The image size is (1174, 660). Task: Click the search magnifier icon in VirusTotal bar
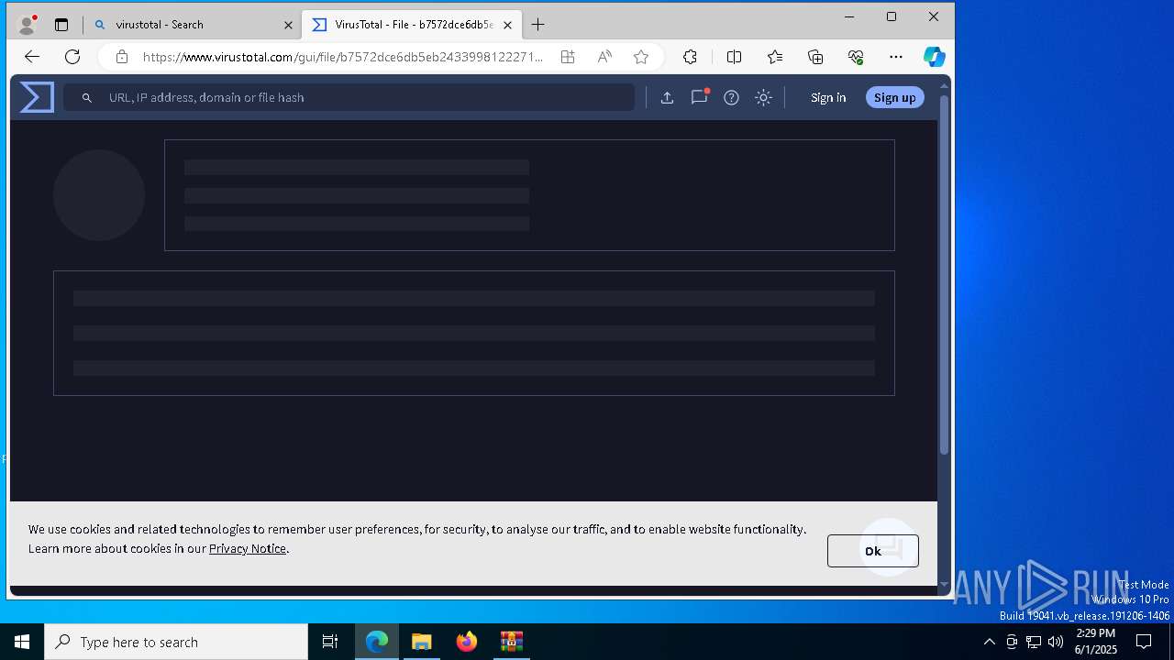(x=87, y=97)
